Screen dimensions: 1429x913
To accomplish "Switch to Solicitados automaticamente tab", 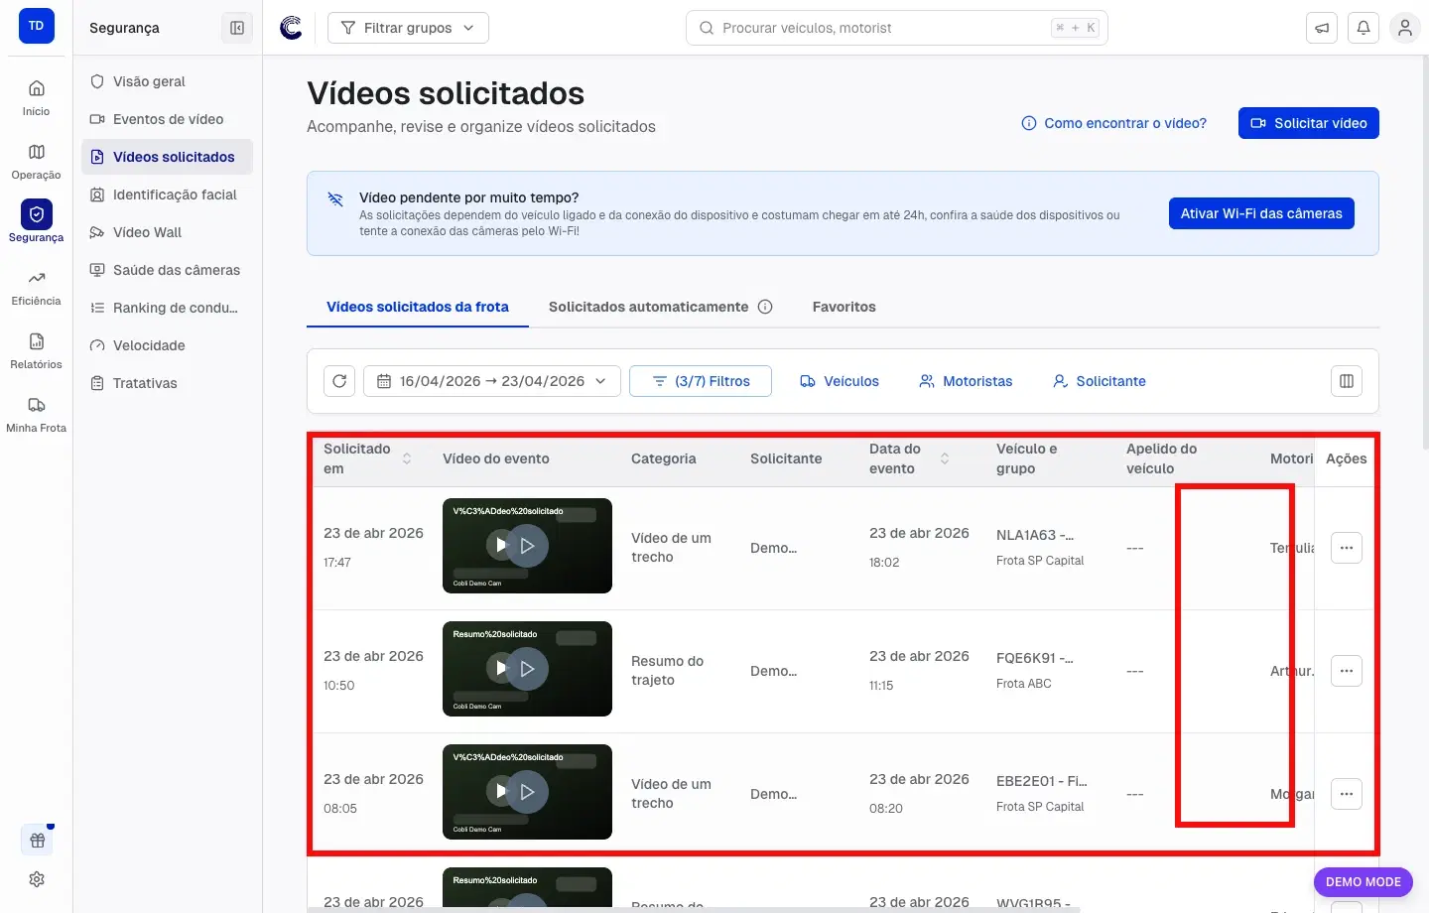I will click(x=648, y=307).
